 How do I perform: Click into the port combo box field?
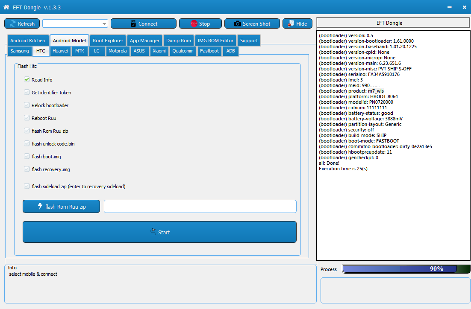[72, 24]
